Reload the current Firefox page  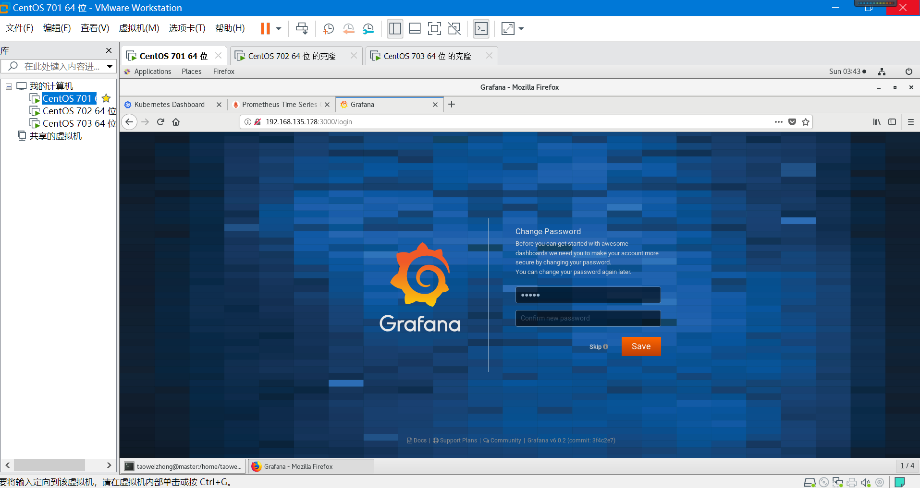point(161,122)
